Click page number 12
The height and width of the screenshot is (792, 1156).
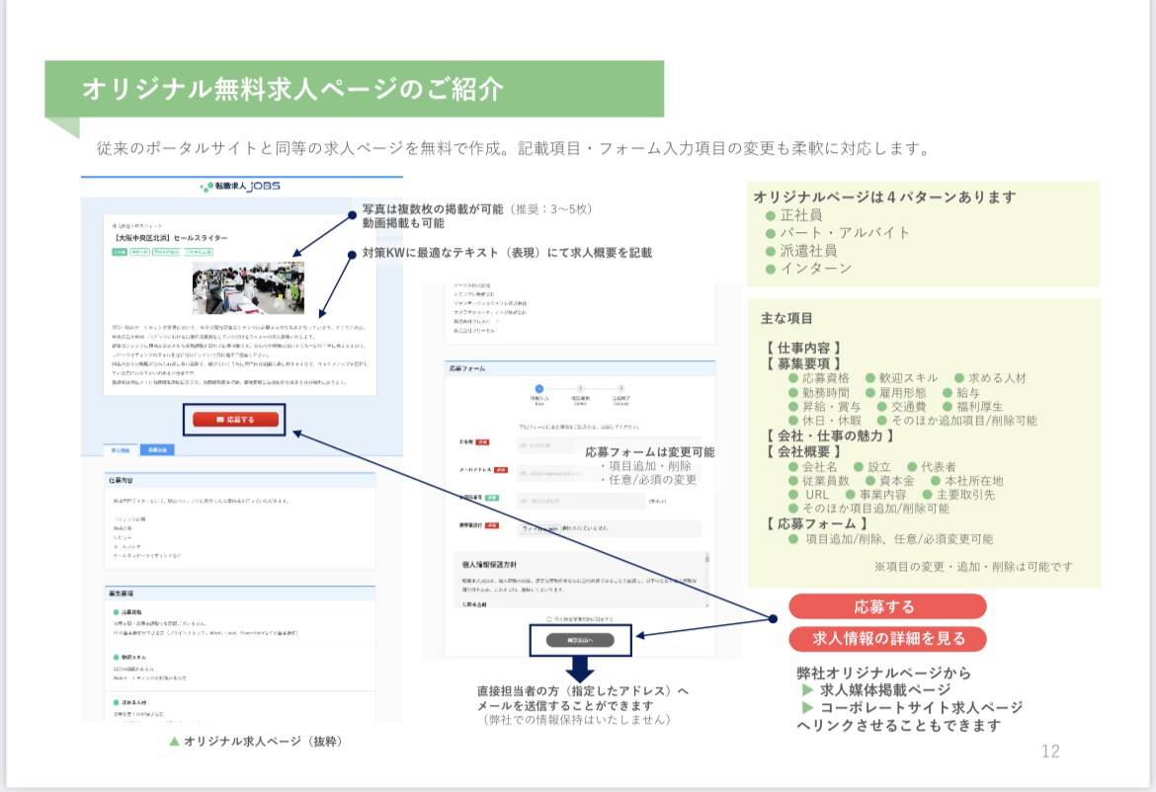1050,751
